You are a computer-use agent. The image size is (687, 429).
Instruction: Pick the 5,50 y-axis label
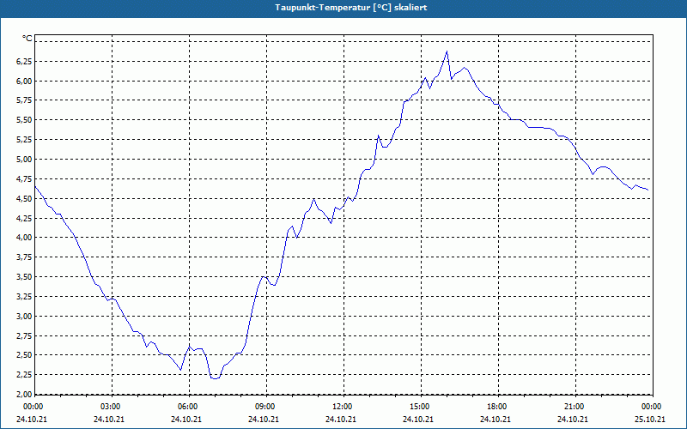[25, 120]
